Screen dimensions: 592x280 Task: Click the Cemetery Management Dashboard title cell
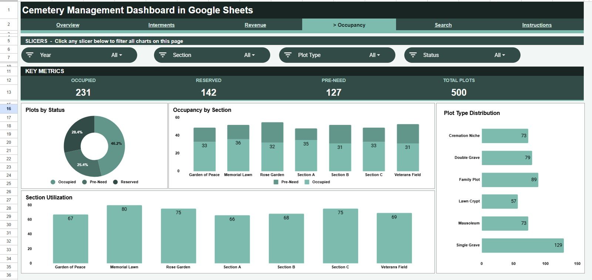[302, 10]
